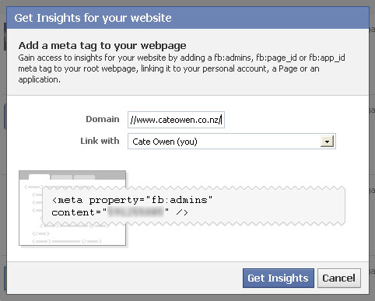
Task: Click the Add a meta tag heading
Action: click(102, 46)
